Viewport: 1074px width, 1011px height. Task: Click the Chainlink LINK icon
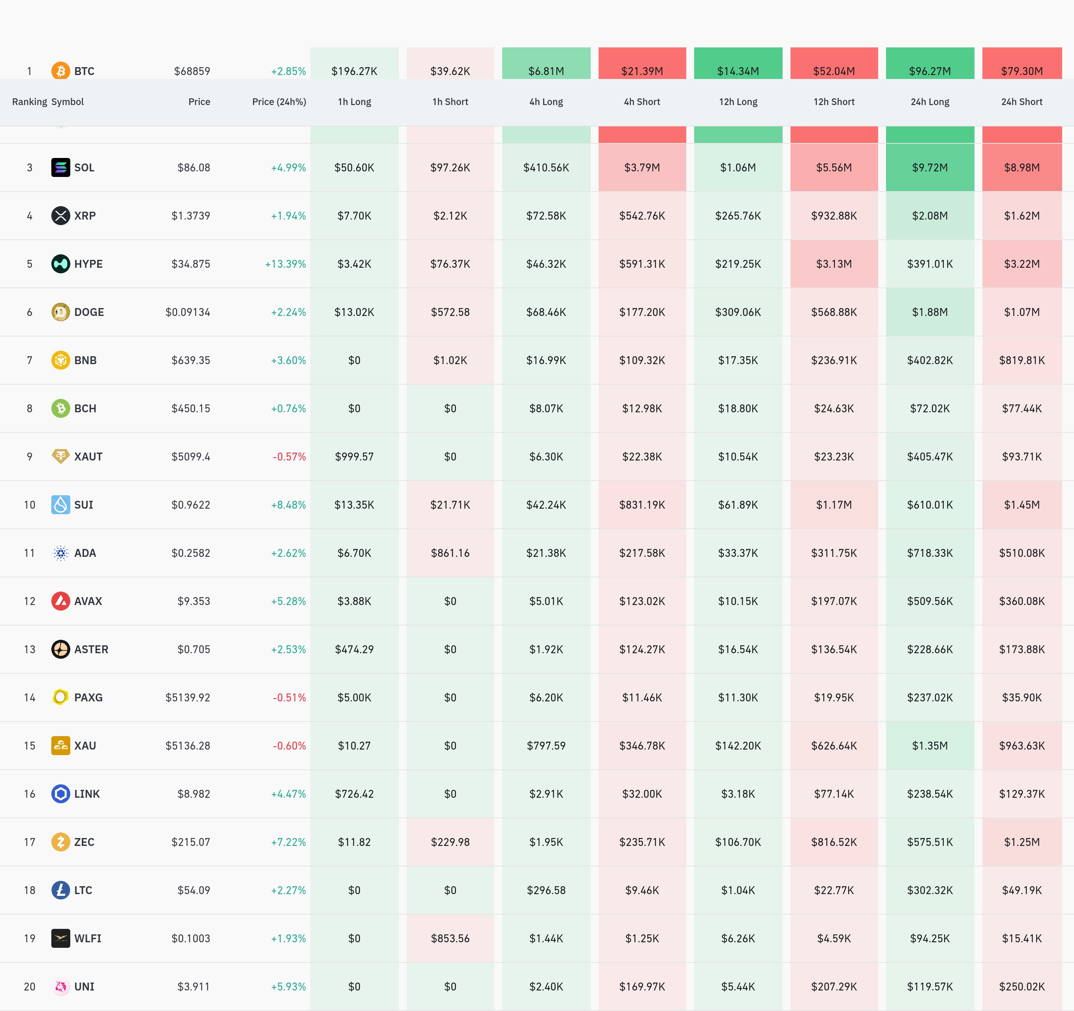click(x=60, y=794)
